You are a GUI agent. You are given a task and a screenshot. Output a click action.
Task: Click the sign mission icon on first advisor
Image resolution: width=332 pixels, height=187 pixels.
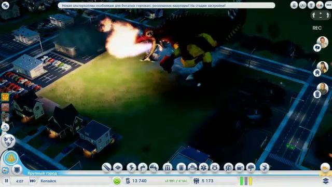317,48
